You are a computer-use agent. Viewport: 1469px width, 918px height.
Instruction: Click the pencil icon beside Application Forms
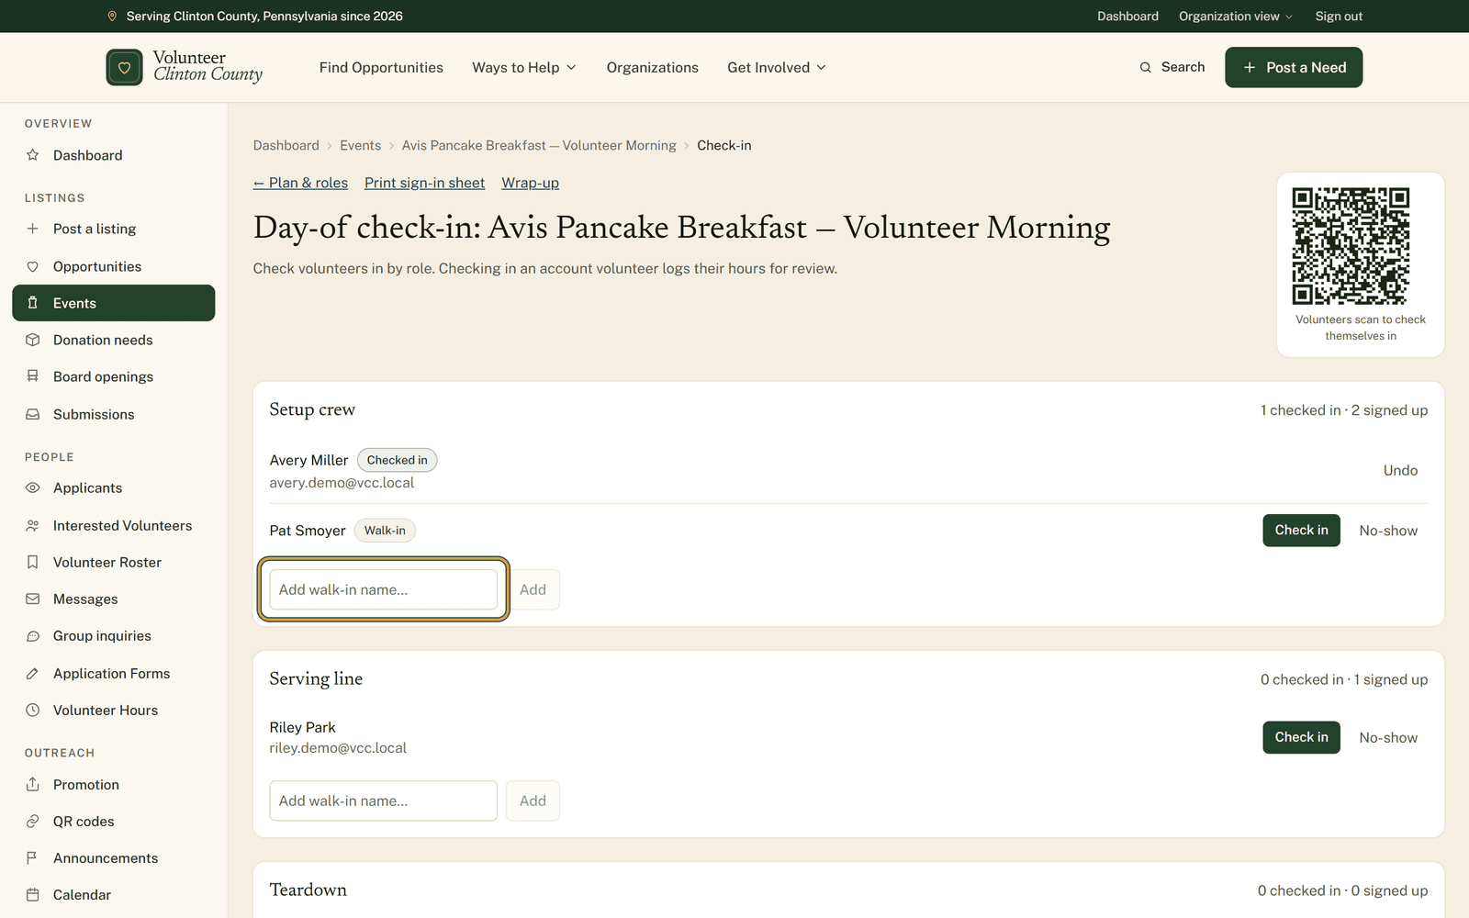[33, 673]
